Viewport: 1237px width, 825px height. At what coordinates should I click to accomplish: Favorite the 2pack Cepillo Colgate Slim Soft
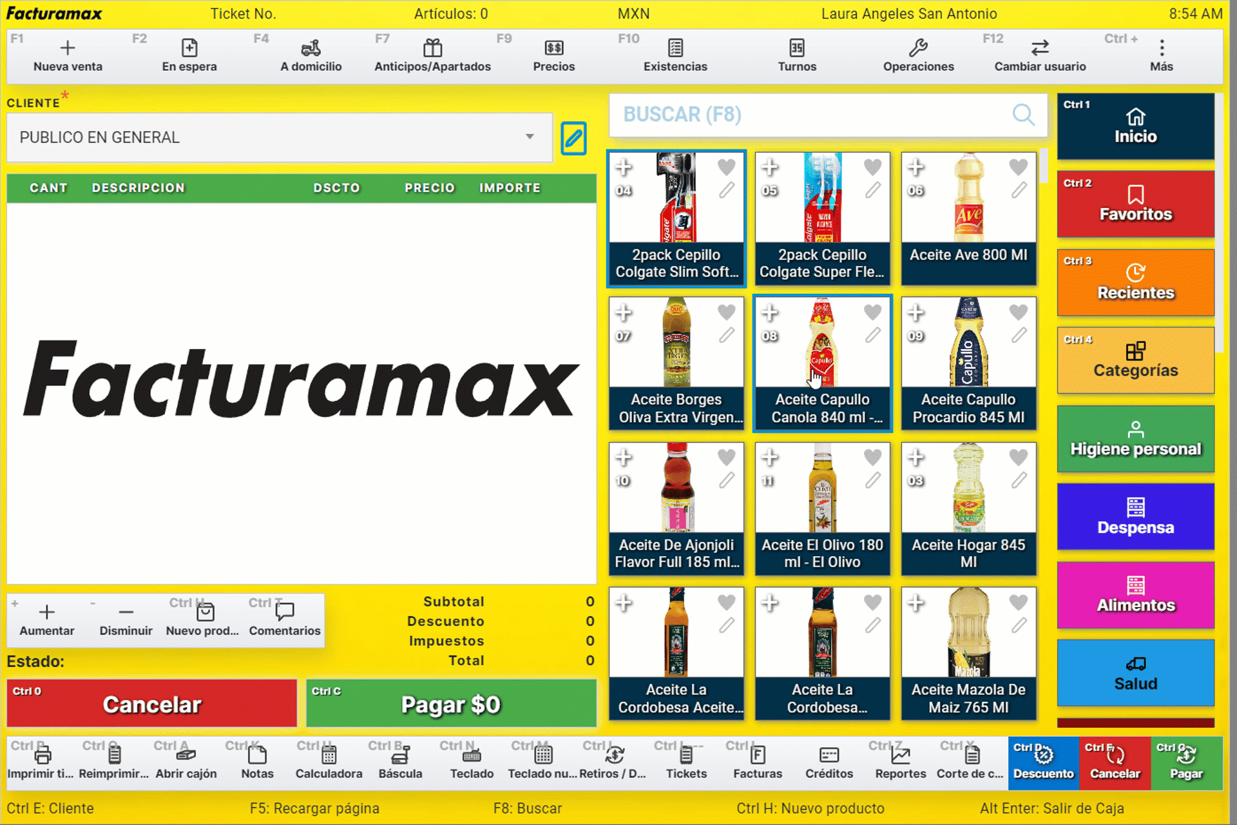point(727,167)
